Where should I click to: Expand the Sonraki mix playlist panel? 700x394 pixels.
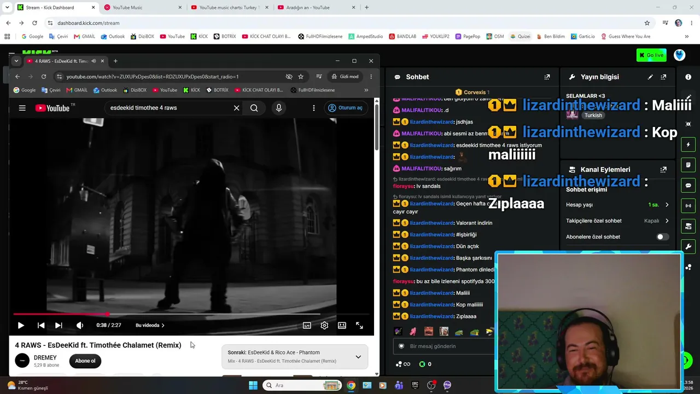[358, 357]
